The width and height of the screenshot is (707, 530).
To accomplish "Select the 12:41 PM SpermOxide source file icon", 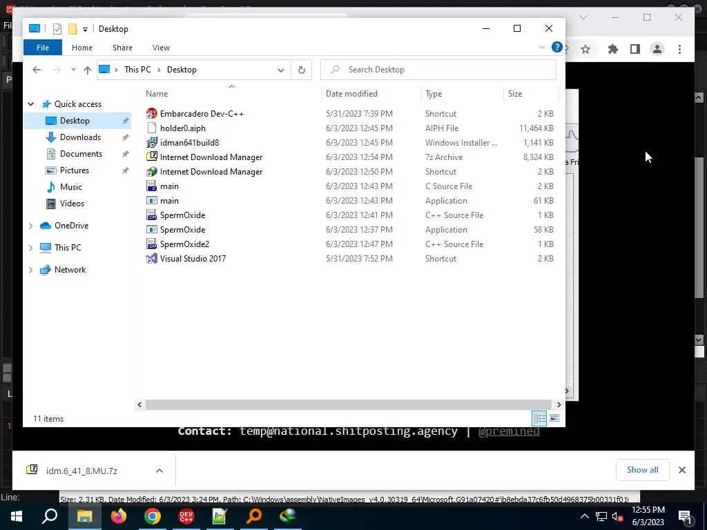I will 152,215.
